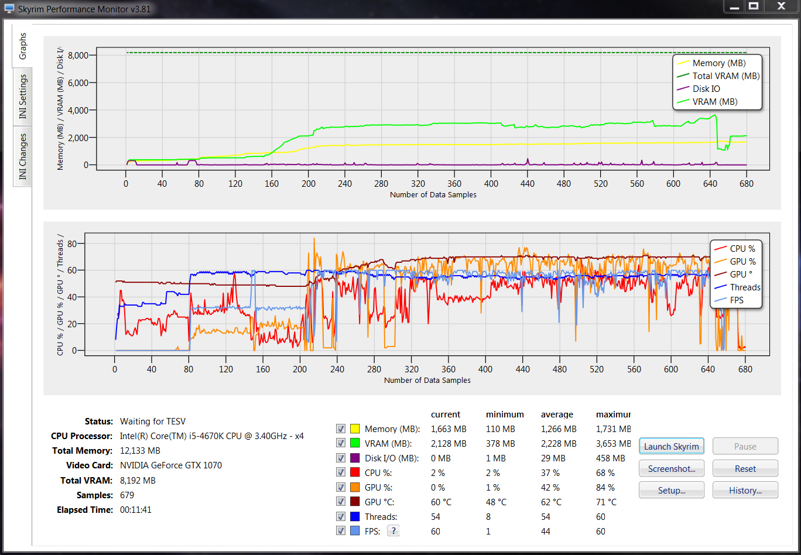The height and width of the screenshot is (555, 801).
Task: Click the maximum GPU temperature '71 °C'
Action: (606, 502)
